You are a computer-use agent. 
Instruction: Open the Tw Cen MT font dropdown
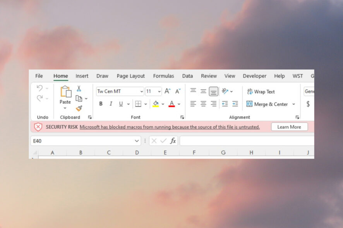(x=142, y=92)
